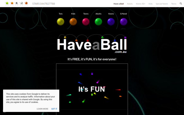
Task: Select the blue Keens ball
Action: [111, 22]
